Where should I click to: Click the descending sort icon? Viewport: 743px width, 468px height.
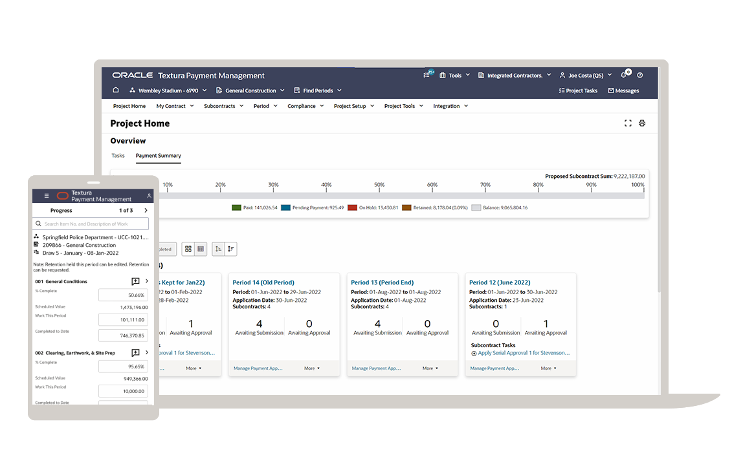pos(232,249)
